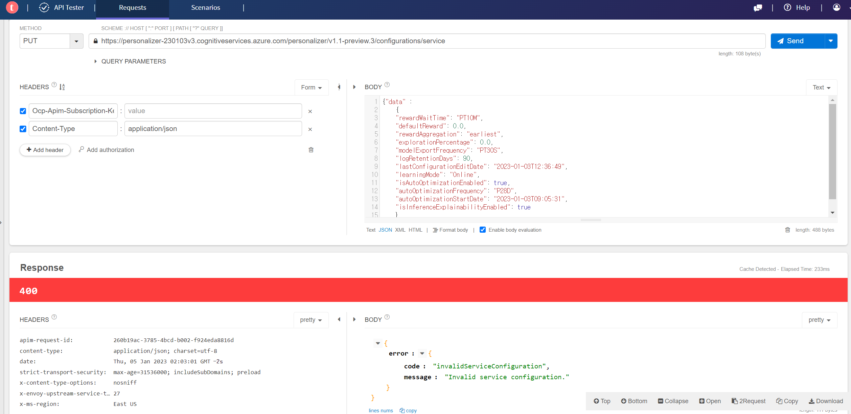This screenshot has width=851, height=414.
Task: Send the request
Action: coord(798,41)
